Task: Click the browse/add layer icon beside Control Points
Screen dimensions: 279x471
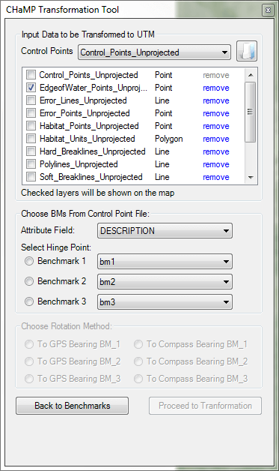Action: (247, 51)
